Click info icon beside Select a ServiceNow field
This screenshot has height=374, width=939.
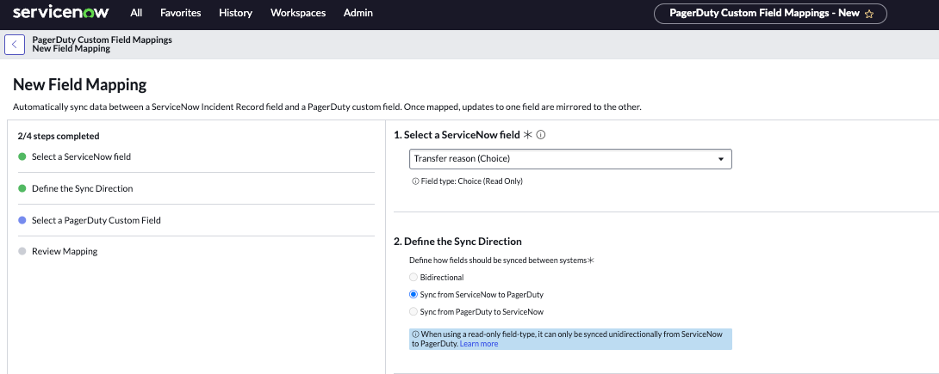[x=541, y=135]
